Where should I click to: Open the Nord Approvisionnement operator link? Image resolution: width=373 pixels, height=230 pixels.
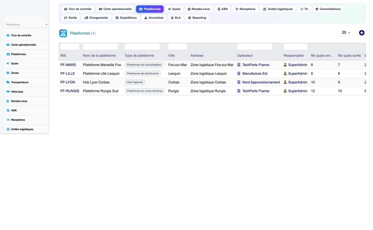(261, 82)
